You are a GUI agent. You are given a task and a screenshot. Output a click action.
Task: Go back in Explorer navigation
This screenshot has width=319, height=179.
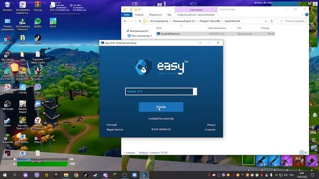pos(125,21)
